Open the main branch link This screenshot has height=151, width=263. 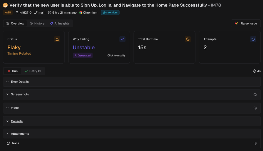click(42, 13)
